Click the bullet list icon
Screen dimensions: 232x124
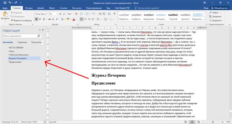pos(81,14)
